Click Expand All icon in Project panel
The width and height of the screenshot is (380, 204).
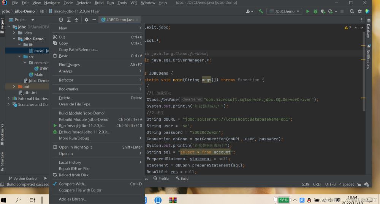[69, 20]
